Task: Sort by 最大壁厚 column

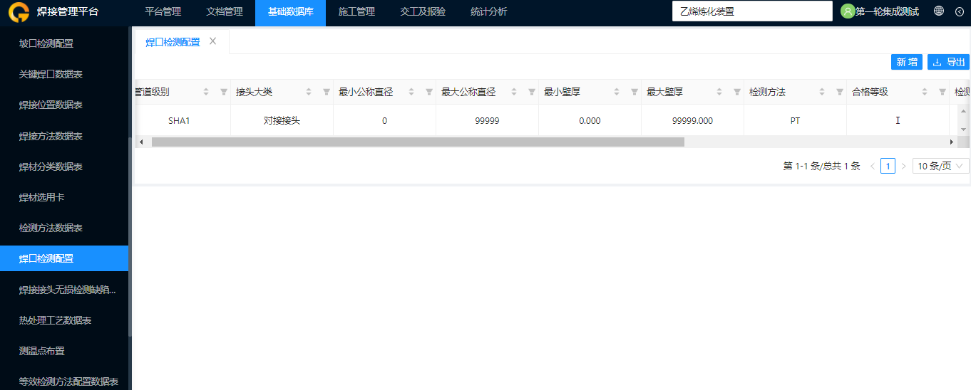Action: pyautogui.click(x=719, y=92)
